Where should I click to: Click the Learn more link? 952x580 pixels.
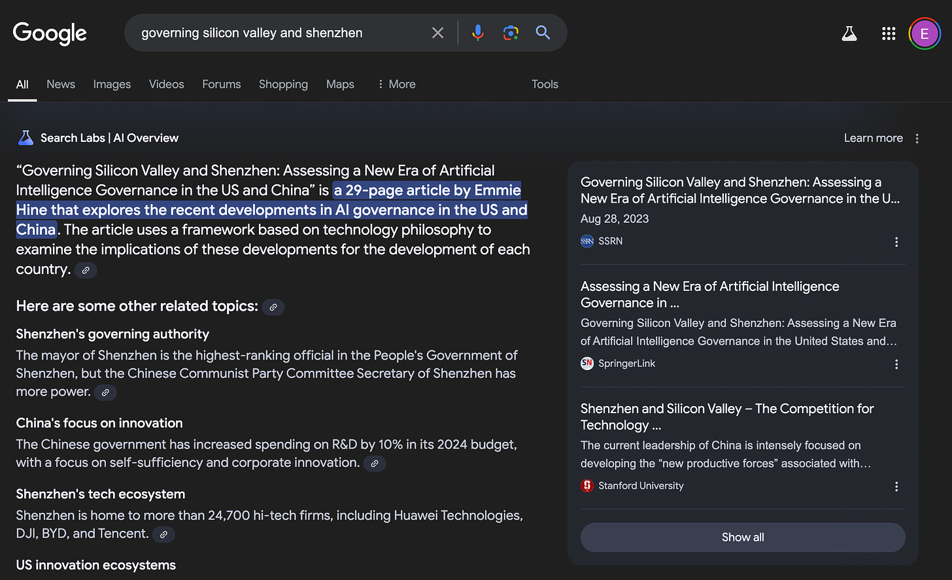click(873, 138)
